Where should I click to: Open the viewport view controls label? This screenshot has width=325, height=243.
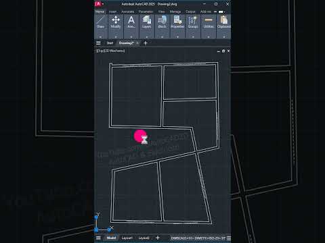(110, 51)
